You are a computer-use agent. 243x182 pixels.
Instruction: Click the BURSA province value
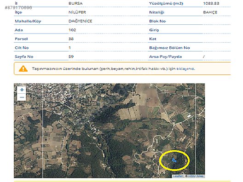(x=75, y=3)
